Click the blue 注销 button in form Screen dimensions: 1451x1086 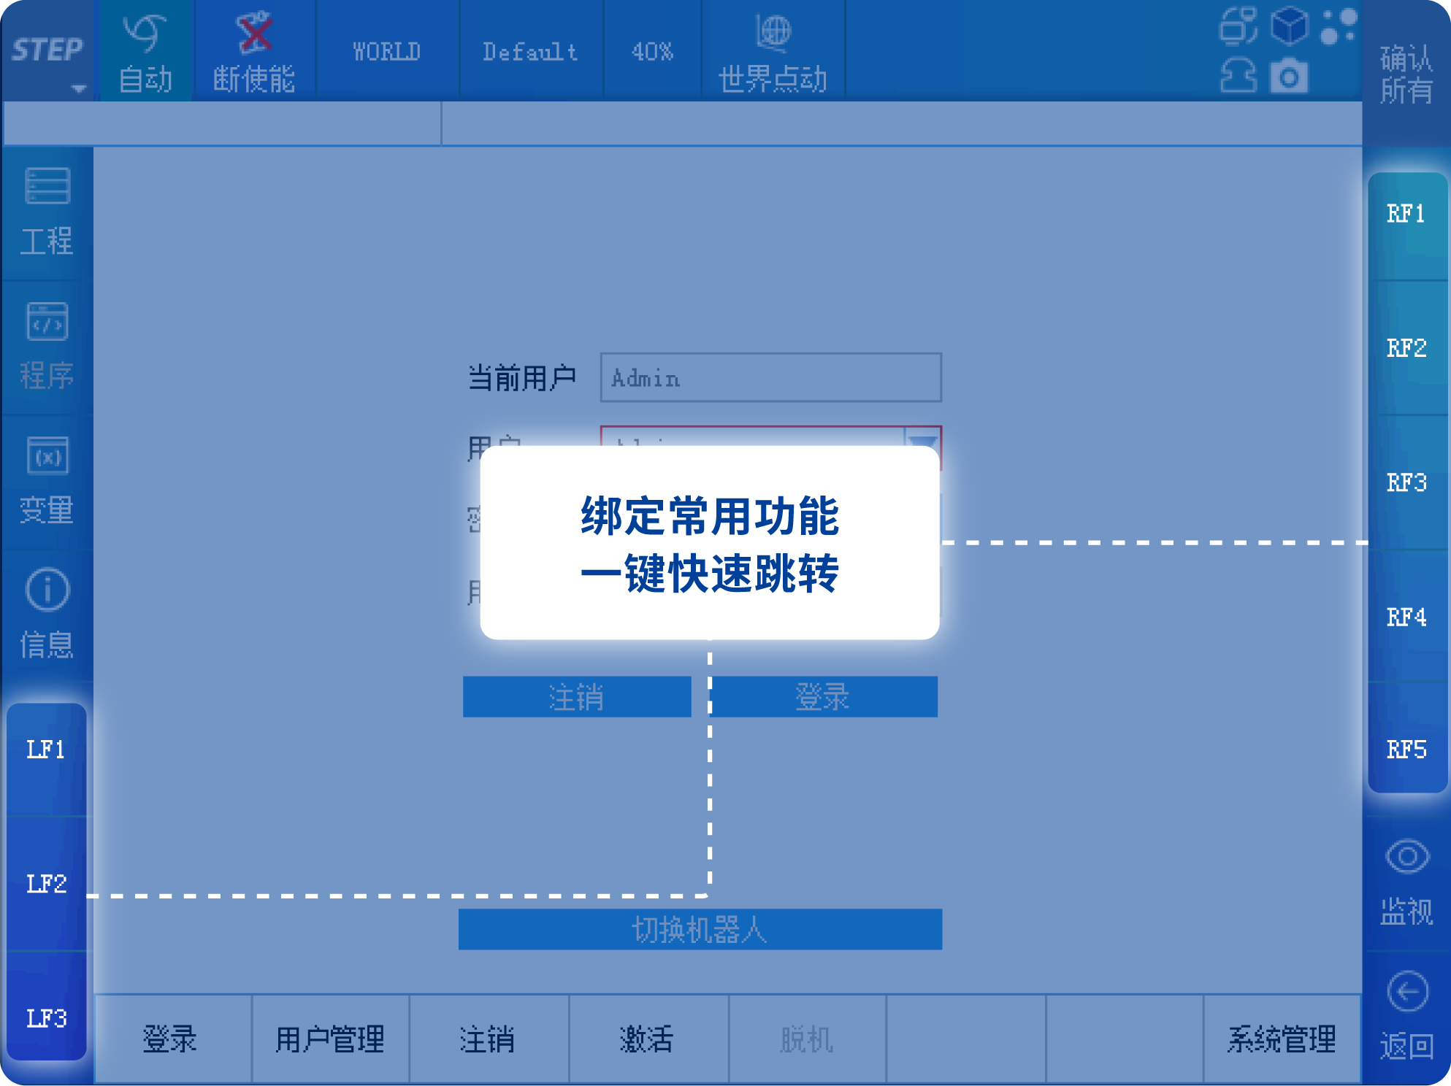577,697
